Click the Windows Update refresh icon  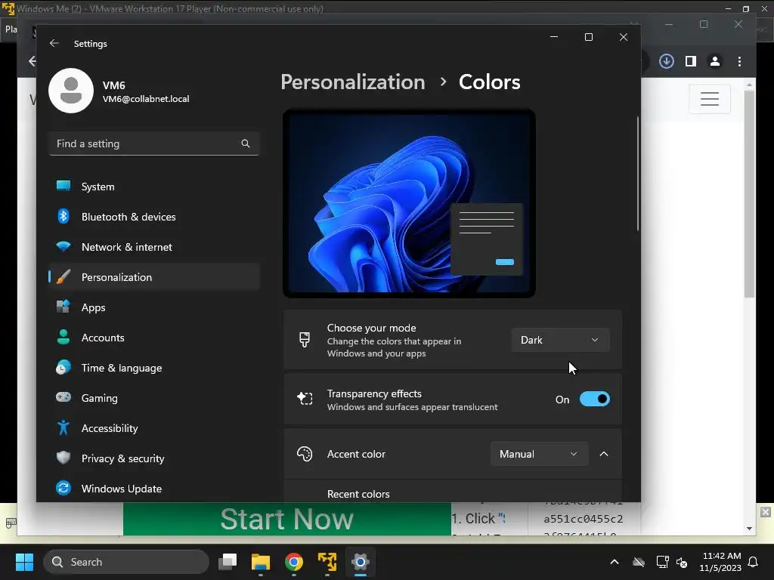63,488
